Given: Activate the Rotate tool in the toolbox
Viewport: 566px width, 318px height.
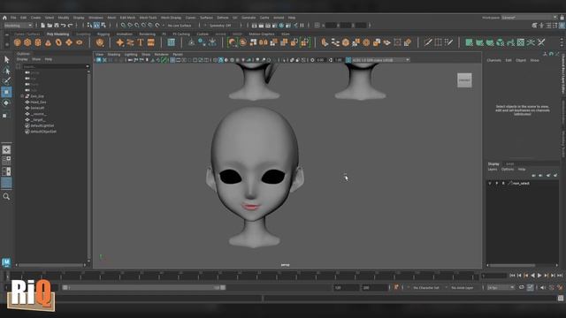Looking at the screenshot, I should click(x=6, y=103).
